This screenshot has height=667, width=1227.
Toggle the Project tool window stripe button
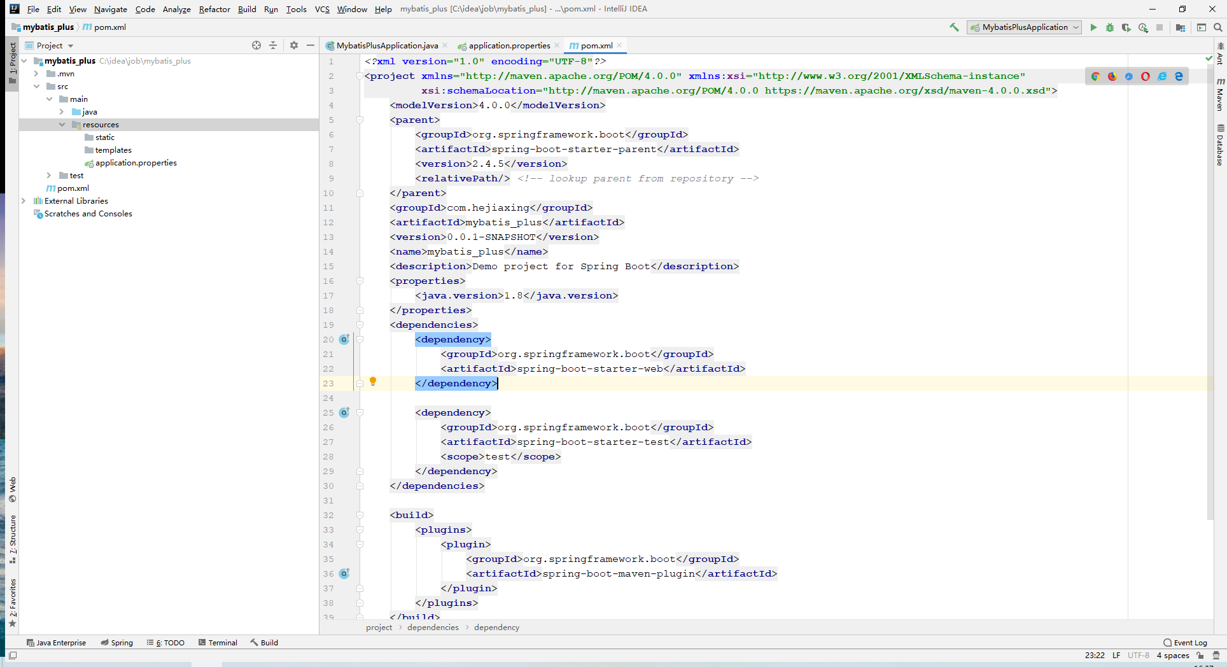point(12,63)
